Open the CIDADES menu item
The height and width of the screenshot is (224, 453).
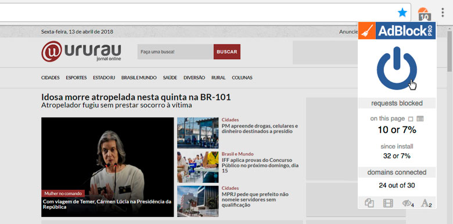point(51,78)
